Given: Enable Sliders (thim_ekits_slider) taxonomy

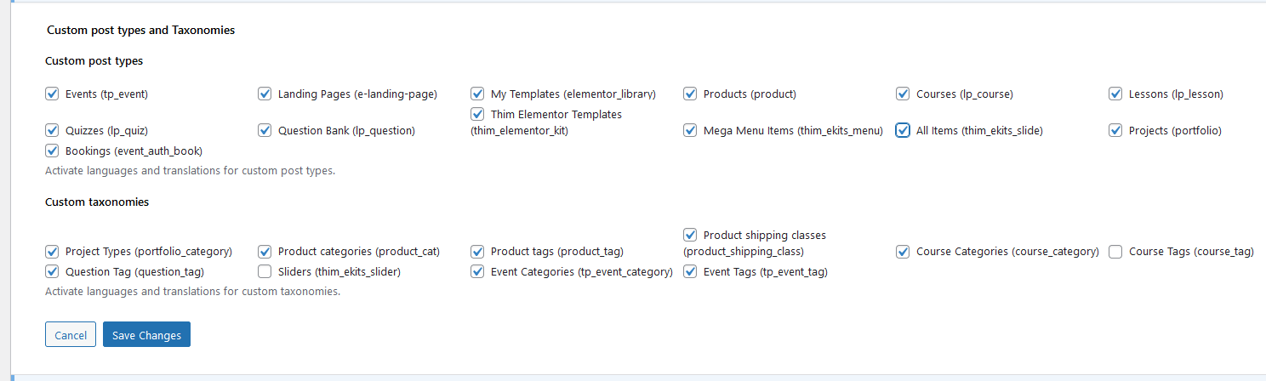Looking at the screenshot, I should coord(265,272).
